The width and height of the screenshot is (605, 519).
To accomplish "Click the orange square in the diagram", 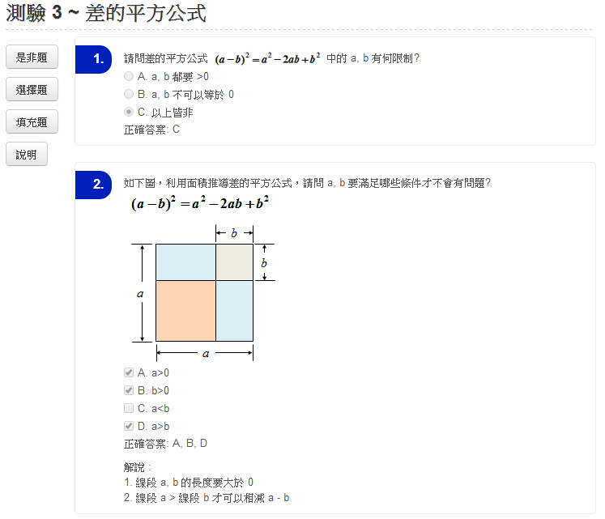I will [x=185, y=310].
